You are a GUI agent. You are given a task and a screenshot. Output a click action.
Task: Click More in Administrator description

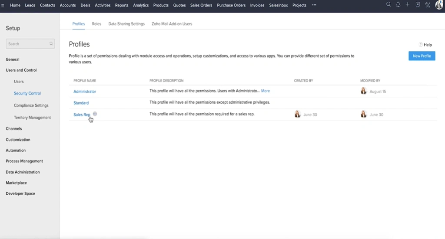coord(266,91)
